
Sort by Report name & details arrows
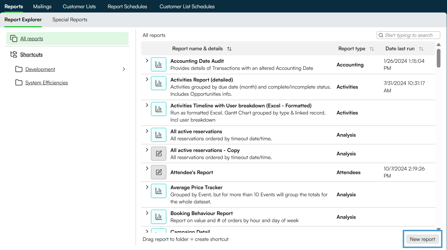click(229, 49)
